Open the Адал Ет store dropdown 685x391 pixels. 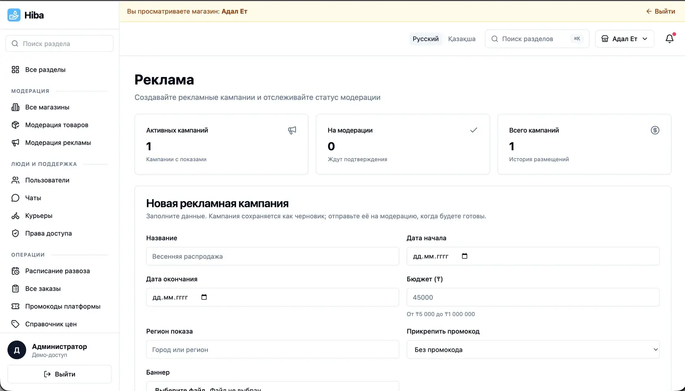(x=625, y=39)
